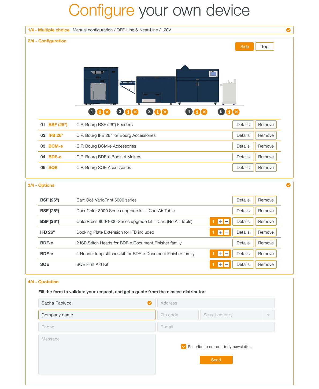Show details for SQE First Aid Kit
Image resolution: width=319 pixels, height=389 pixels.
(x=243, y=265)
